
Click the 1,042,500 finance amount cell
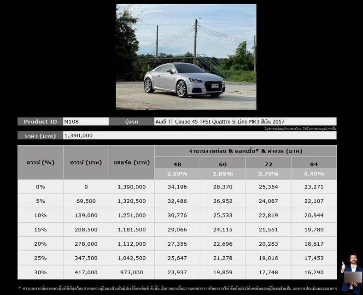coord(131,258)
